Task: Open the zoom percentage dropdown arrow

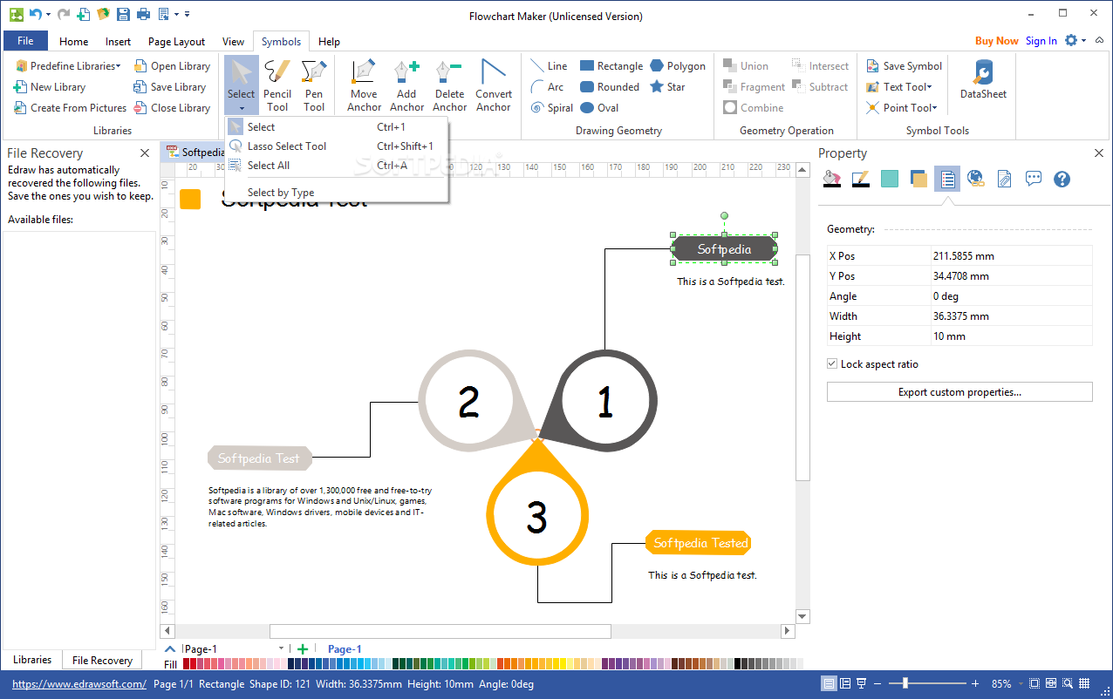Action: pos(1021,684)
